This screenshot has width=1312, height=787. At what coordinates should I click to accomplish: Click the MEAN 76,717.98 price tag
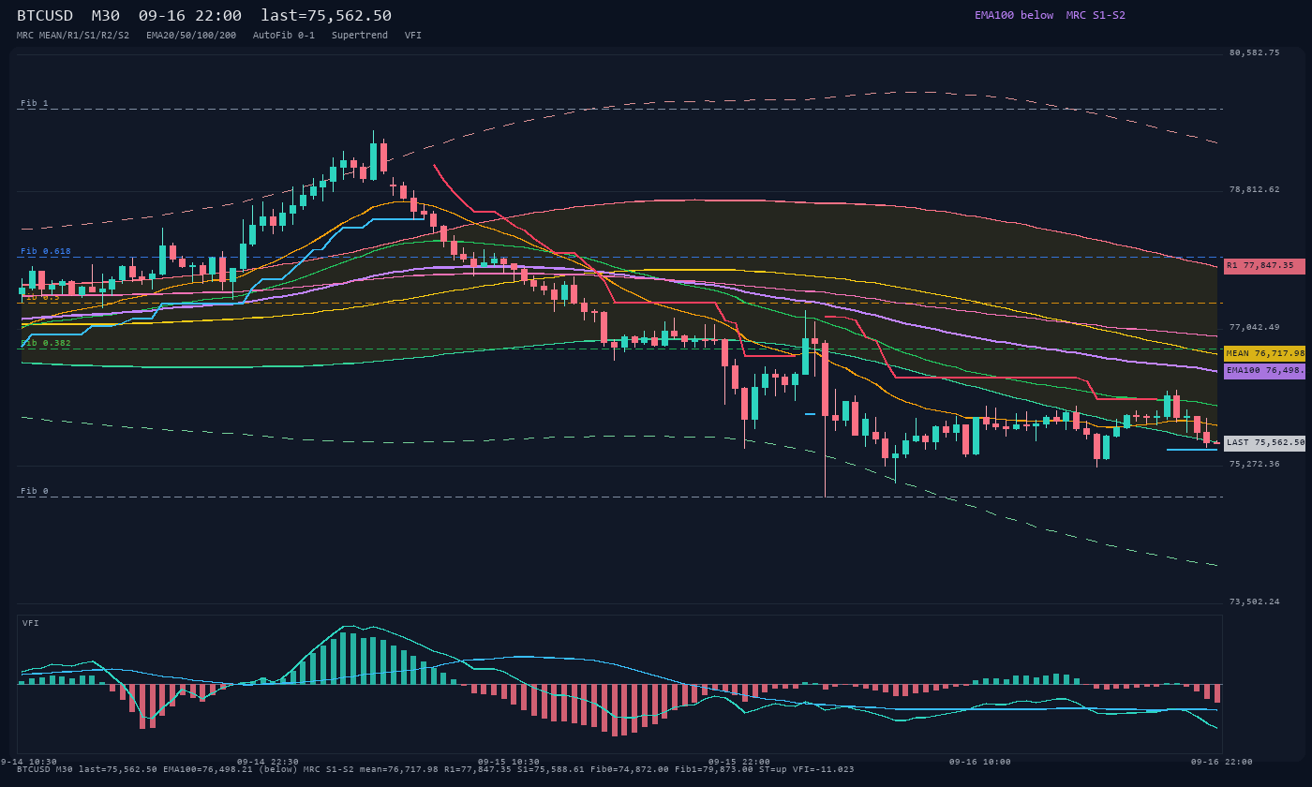(x=1264, y=353)
